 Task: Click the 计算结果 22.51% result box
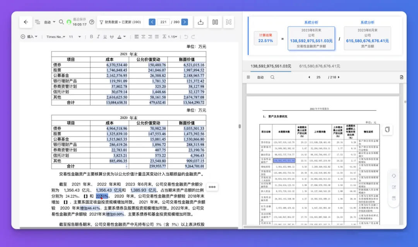pos(266,38)
